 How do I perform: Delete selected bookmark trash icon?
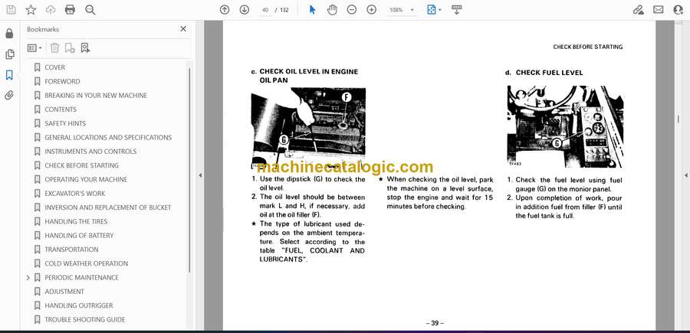(54, 48)
